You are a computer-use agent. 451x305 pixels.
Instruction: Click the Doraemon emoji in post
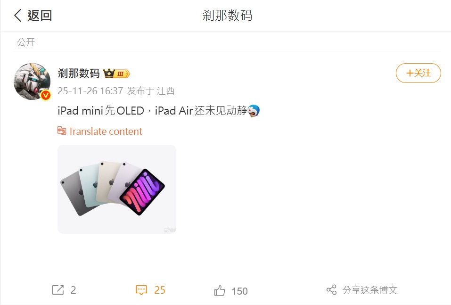point(254,110)
